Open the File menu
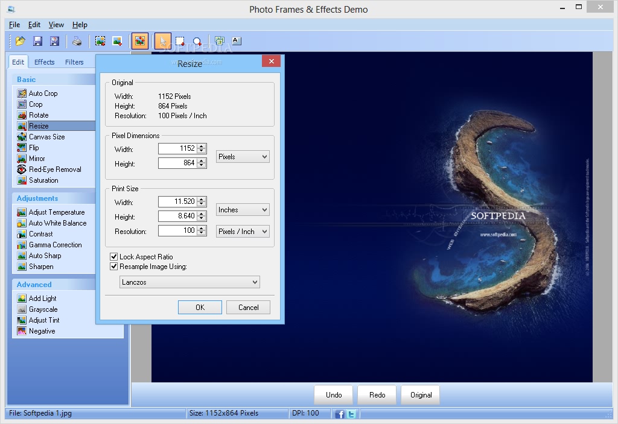618x424 pixels. click(x=14, y=25)
